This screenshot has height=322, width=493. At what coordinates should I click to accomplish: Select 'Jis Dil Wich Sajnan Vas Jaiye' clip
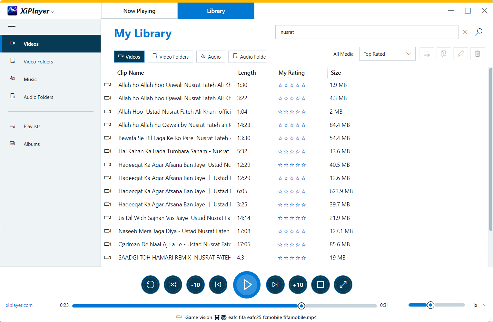174,218
